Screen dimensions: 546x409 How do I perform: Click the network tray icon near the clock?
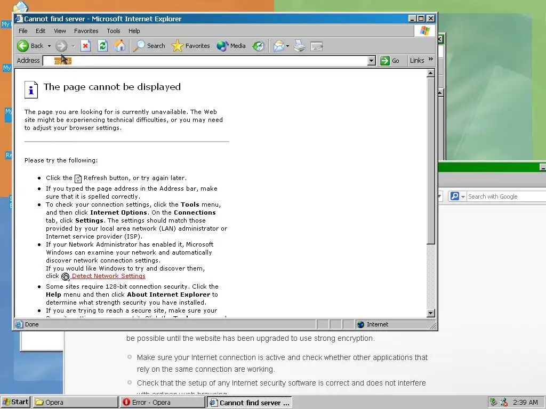[493, 403]
